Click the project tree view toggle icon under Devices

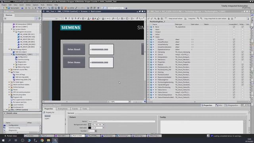36,19
